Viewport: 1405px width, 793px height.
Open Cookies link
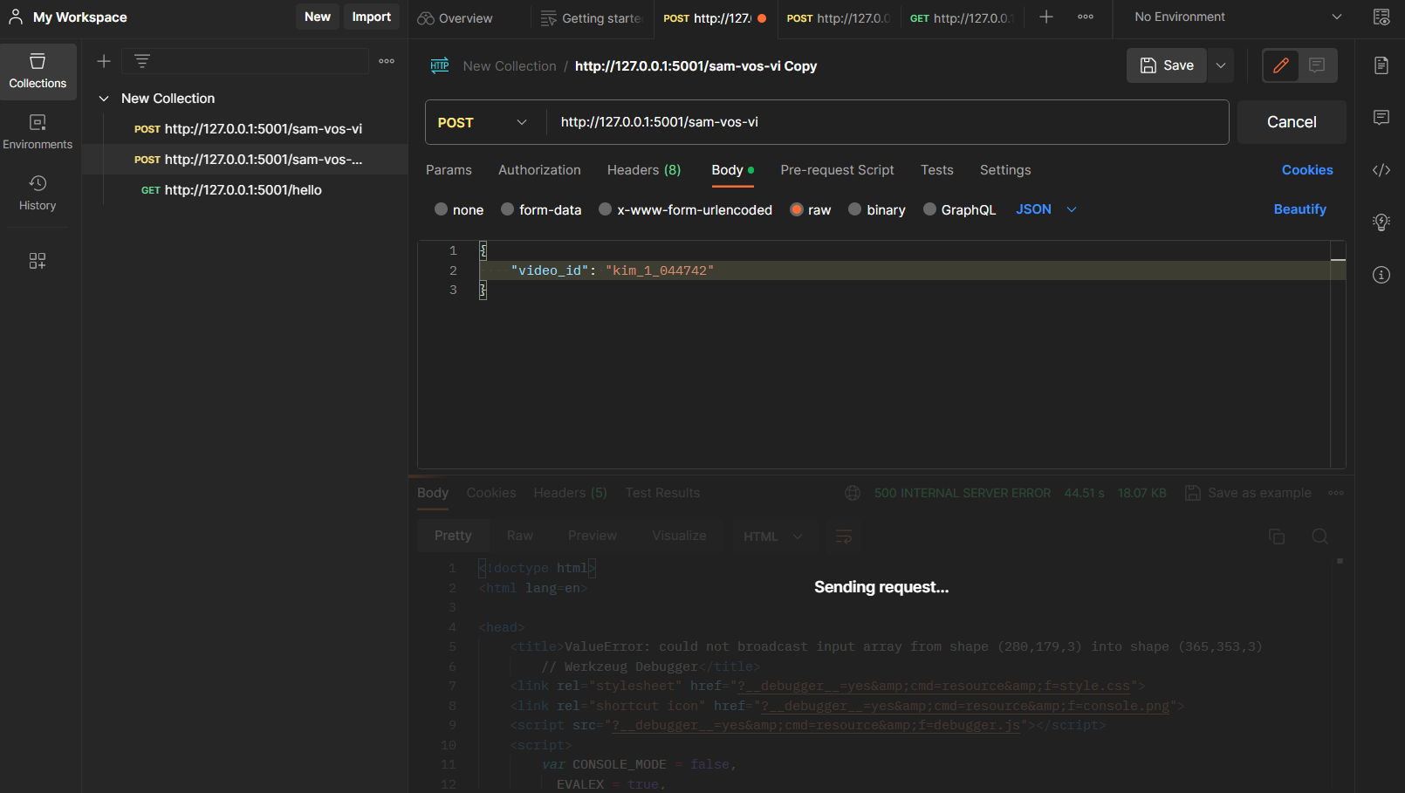(x=1307, y=170)
